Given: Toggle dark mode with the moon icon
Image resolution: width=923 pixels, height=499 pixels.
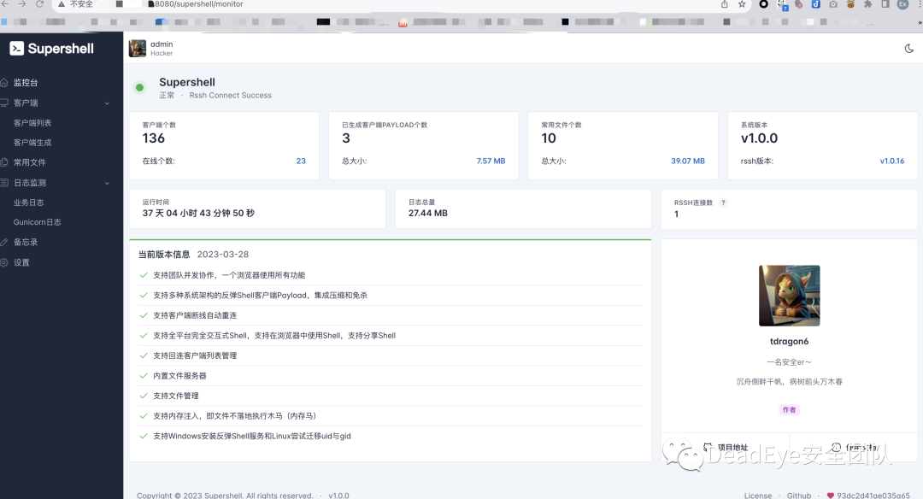Looking at the screenshot, I should (908, 49).
